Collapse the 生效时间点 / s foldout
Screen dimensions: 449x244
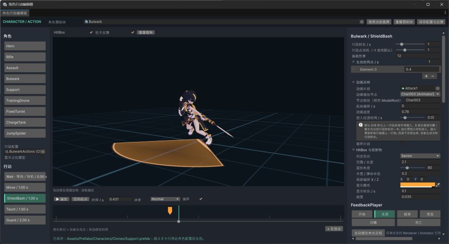353,62
